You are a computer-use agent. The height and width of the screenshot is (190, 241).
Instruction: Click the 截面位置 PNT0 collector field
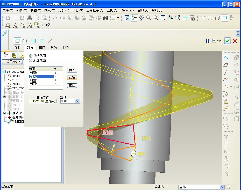coord(43,101)
